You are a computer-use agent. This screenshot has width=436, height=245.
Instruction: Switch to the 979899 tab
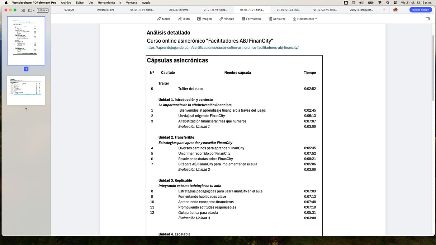click(x=69, y=10)
